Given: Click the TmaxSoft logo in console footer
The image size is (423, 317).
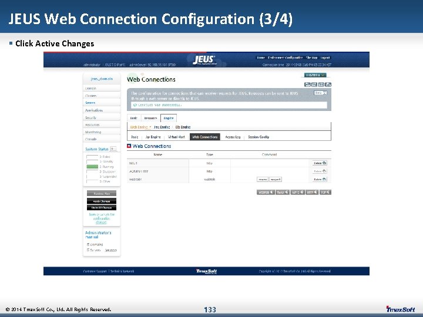Looking at the screenshot, I should pos(206,271).
